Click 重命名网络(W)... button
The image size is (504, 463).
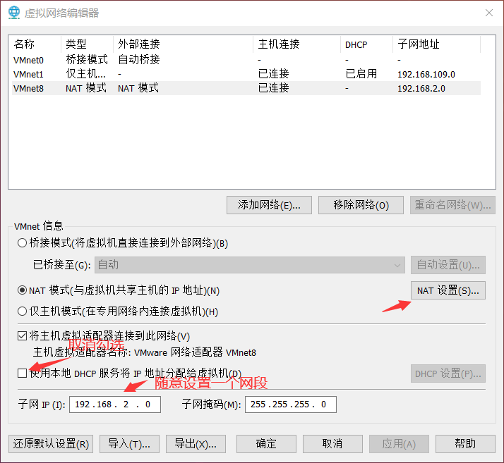coord(452,205)
